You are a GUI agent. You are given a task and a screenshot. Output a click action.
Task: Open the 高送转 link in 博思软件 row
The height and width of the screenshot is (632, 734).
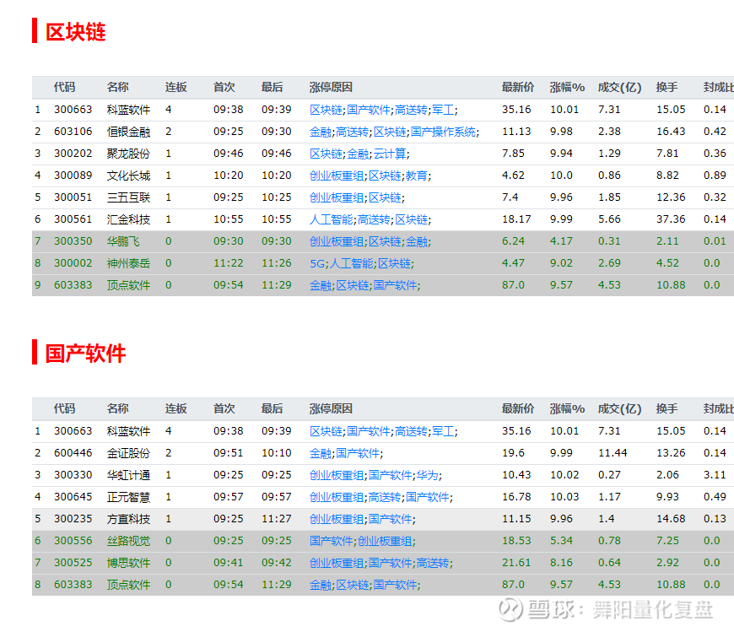click(x=433, y=563)
